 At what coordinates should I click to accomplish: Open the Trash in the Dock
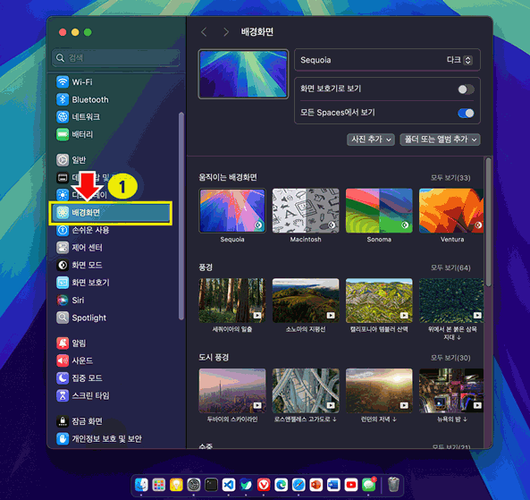click(x=393, y=485)
